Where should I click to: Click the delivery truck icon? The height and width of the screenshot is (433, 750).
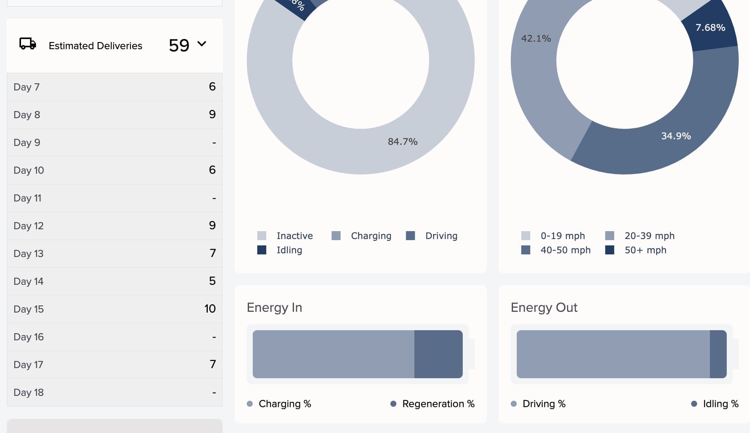28,44
